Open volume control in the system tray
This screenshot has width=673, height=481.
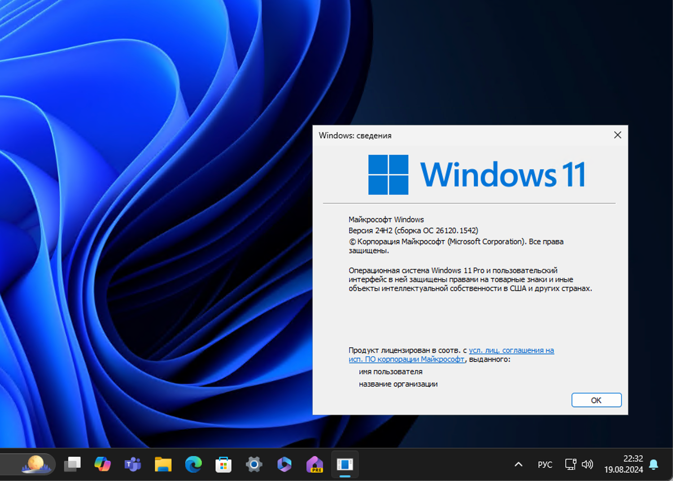pos(588,464)
